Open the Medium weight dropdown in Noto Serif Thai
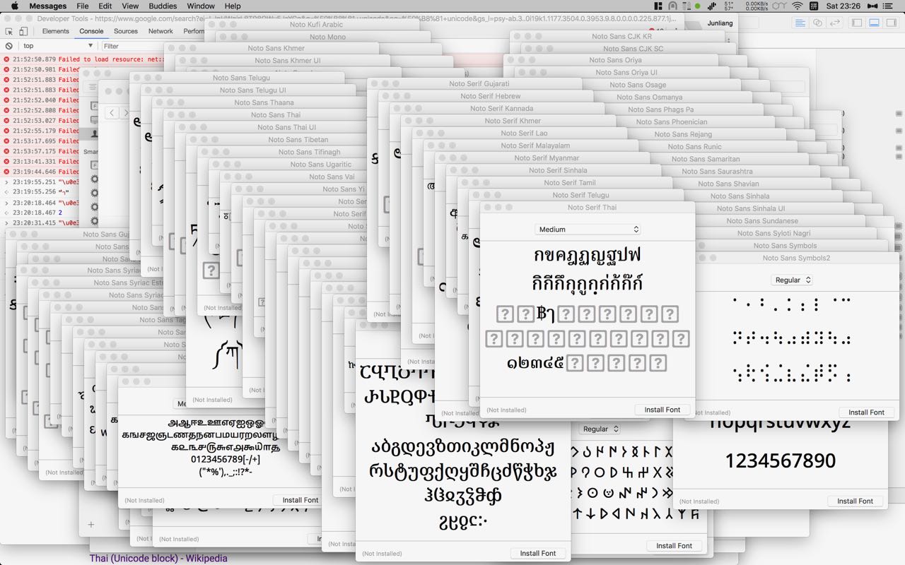905x565 pixels. pyautogui.click(x=588, y=230)
